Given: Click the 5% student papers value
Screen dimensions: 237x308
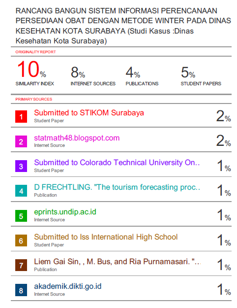Looking at the screenshot, I should (x=188, y=72).
